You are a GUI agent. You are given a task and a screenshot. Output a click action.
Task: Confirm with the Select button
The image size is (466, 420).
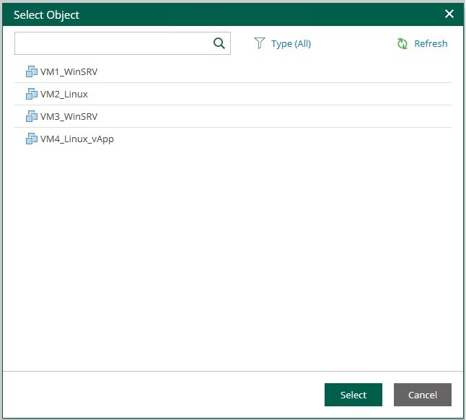pyautogui.click(x=353, y=395)
